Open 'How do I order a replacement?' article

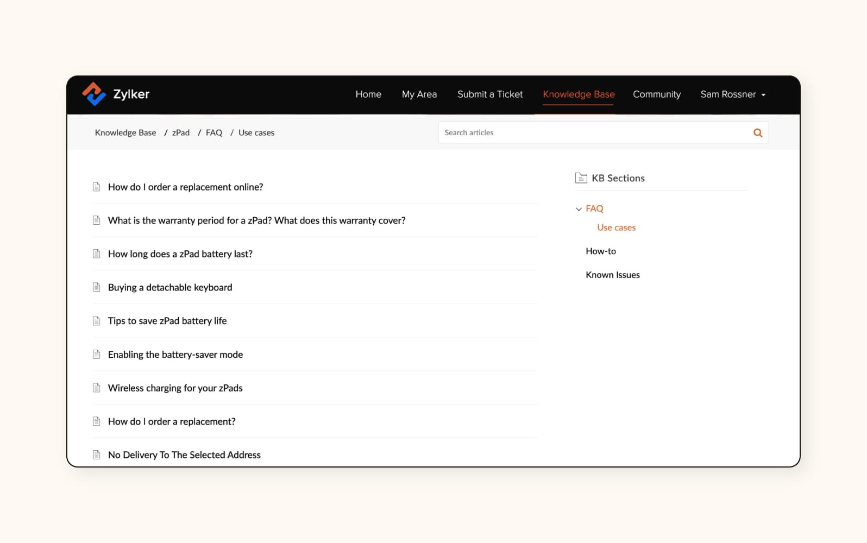click(x=172, y=421)
